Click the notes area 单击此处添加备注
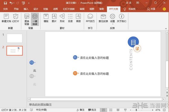Screen dimensions: 169x112 click(x=40, y=105)
